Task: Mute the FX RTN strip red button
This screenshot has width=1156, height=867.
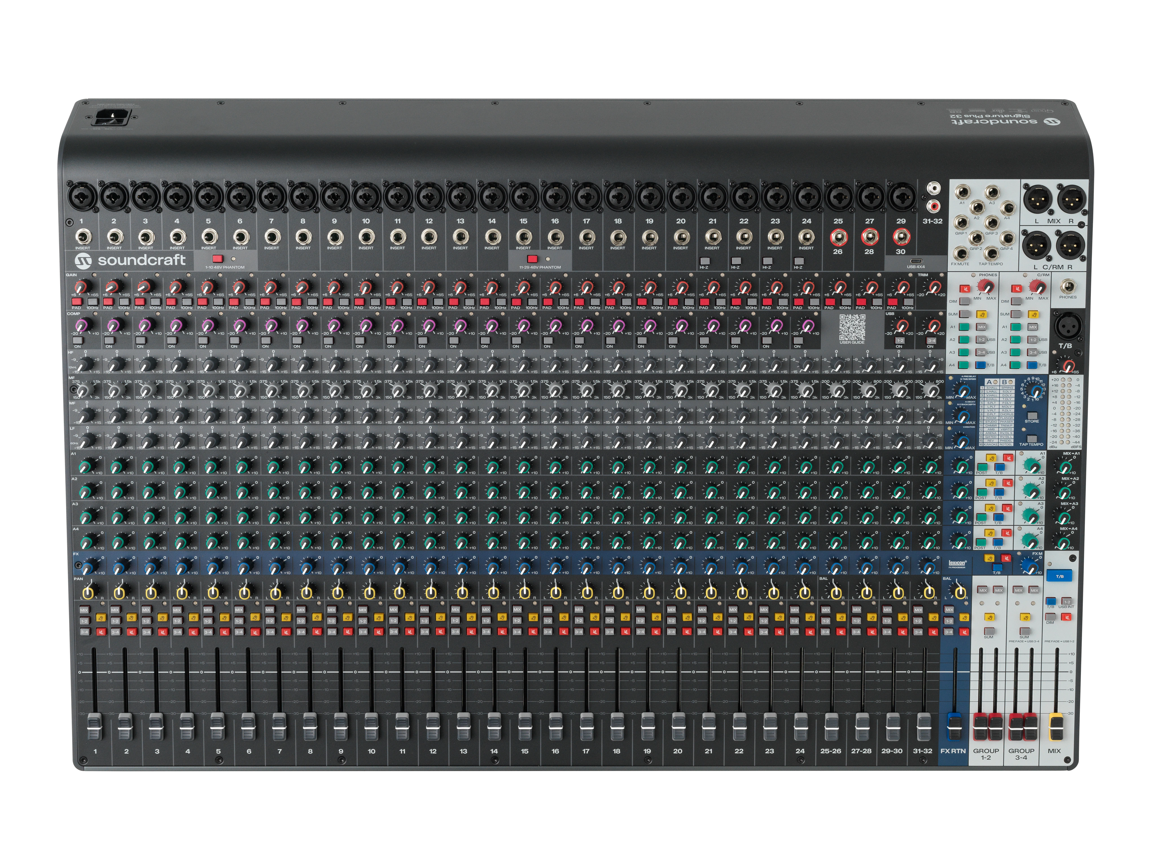Action: click(x=964, y=632)
